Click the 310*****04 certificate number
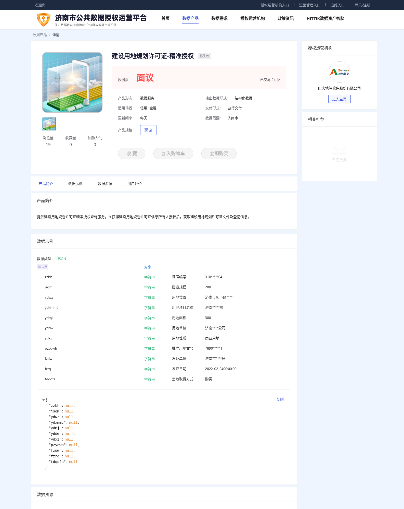The width and height of the screenshot is (404, 509). [x=213, y=277]
